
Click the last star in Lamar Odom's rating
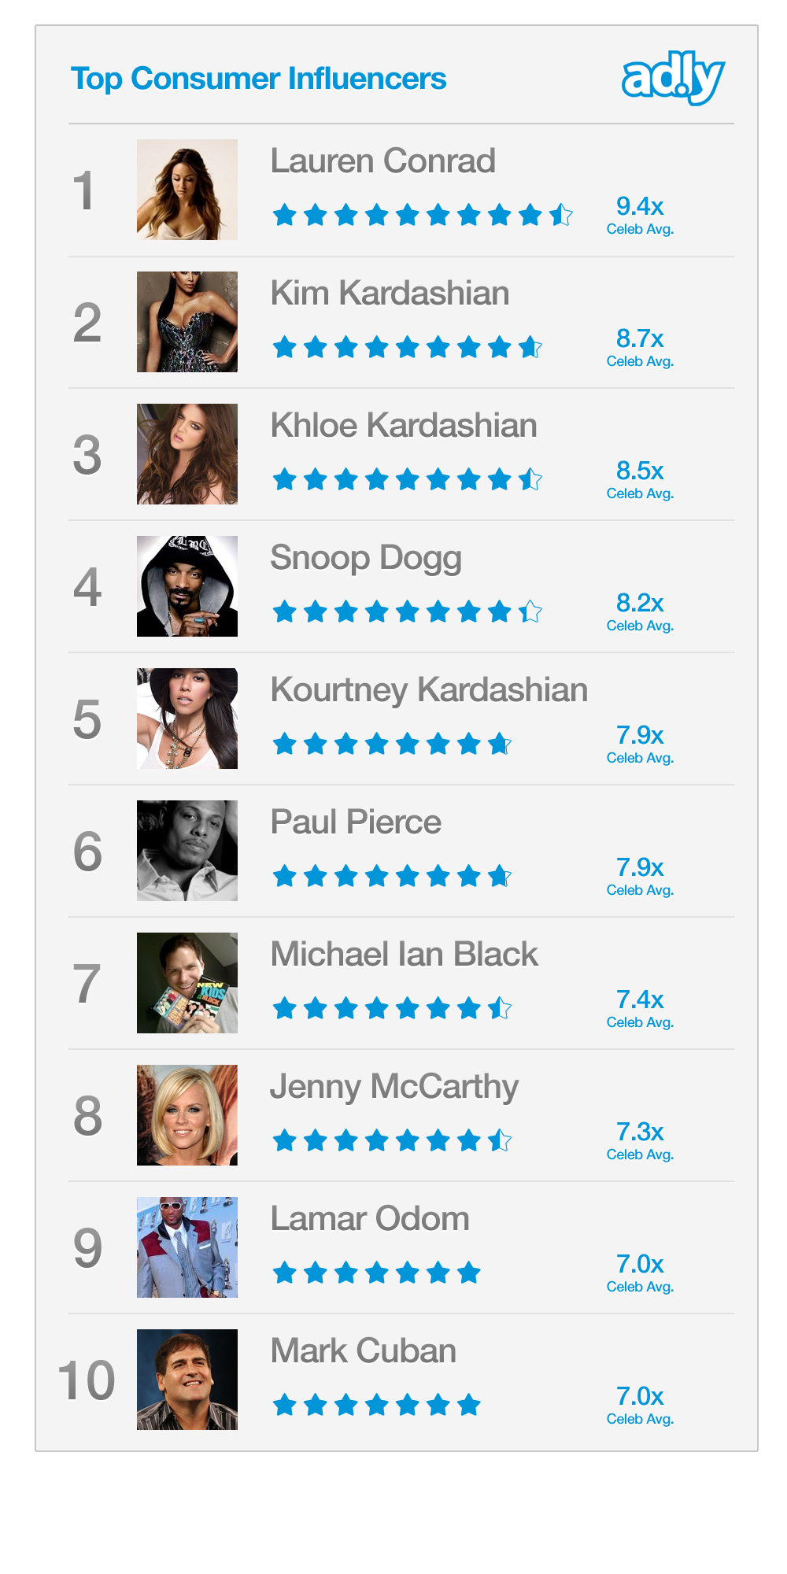[x=469, y=1272]
